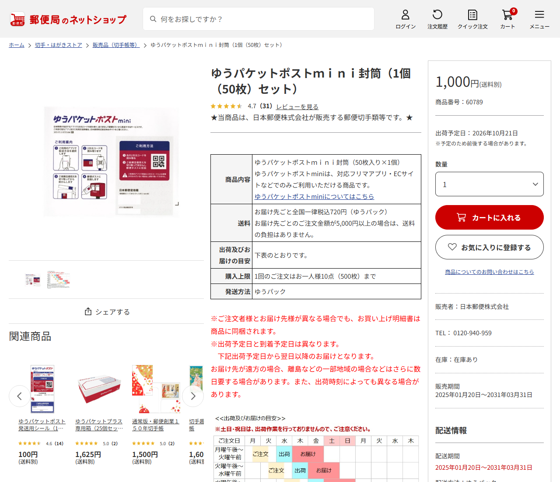Open 商品についてのお問い合わせはこちら link
The width and height of the screenshot is (560, 482).
pyautogui.click(x=490, y=272)
